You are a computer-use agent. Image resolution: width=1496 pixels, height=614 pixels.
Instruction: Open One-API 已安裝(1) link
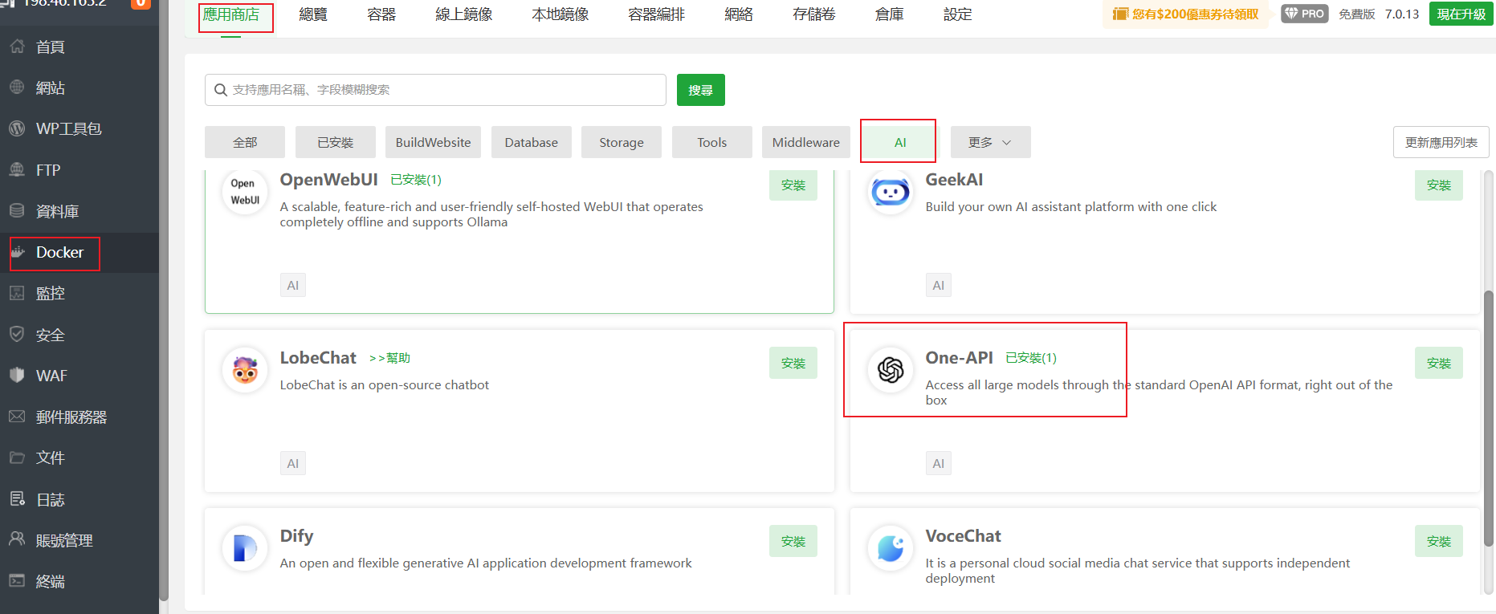pyautogui.click(x=1031, y=358)
